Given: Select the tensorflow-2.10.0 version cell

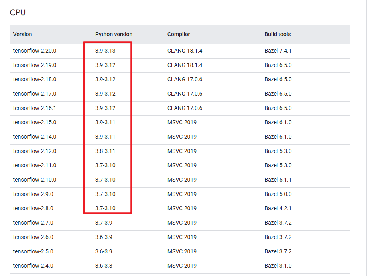Looking at the screenshot, I should [35, 180].
